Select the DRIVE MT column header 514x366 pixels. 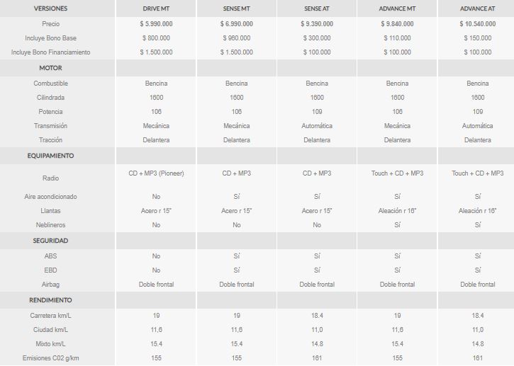(156, 8)
